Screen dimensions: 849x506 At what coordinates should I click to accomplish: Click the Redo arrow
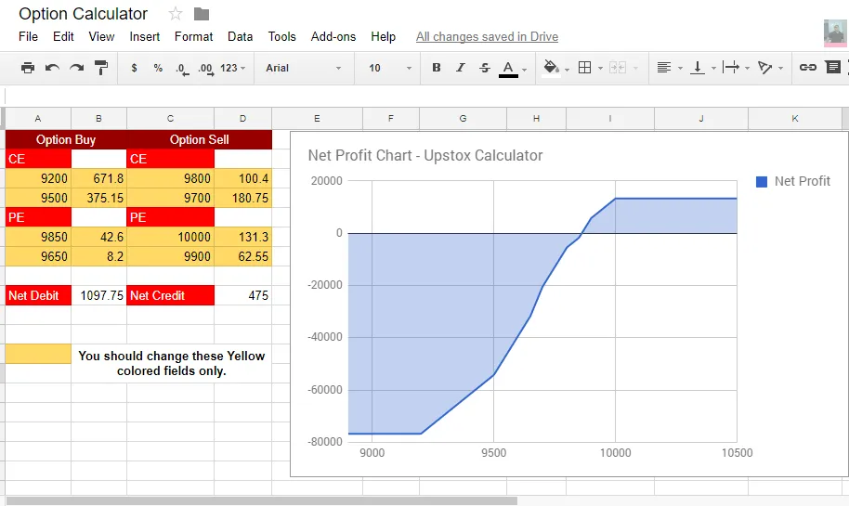[x=76, y=68]
